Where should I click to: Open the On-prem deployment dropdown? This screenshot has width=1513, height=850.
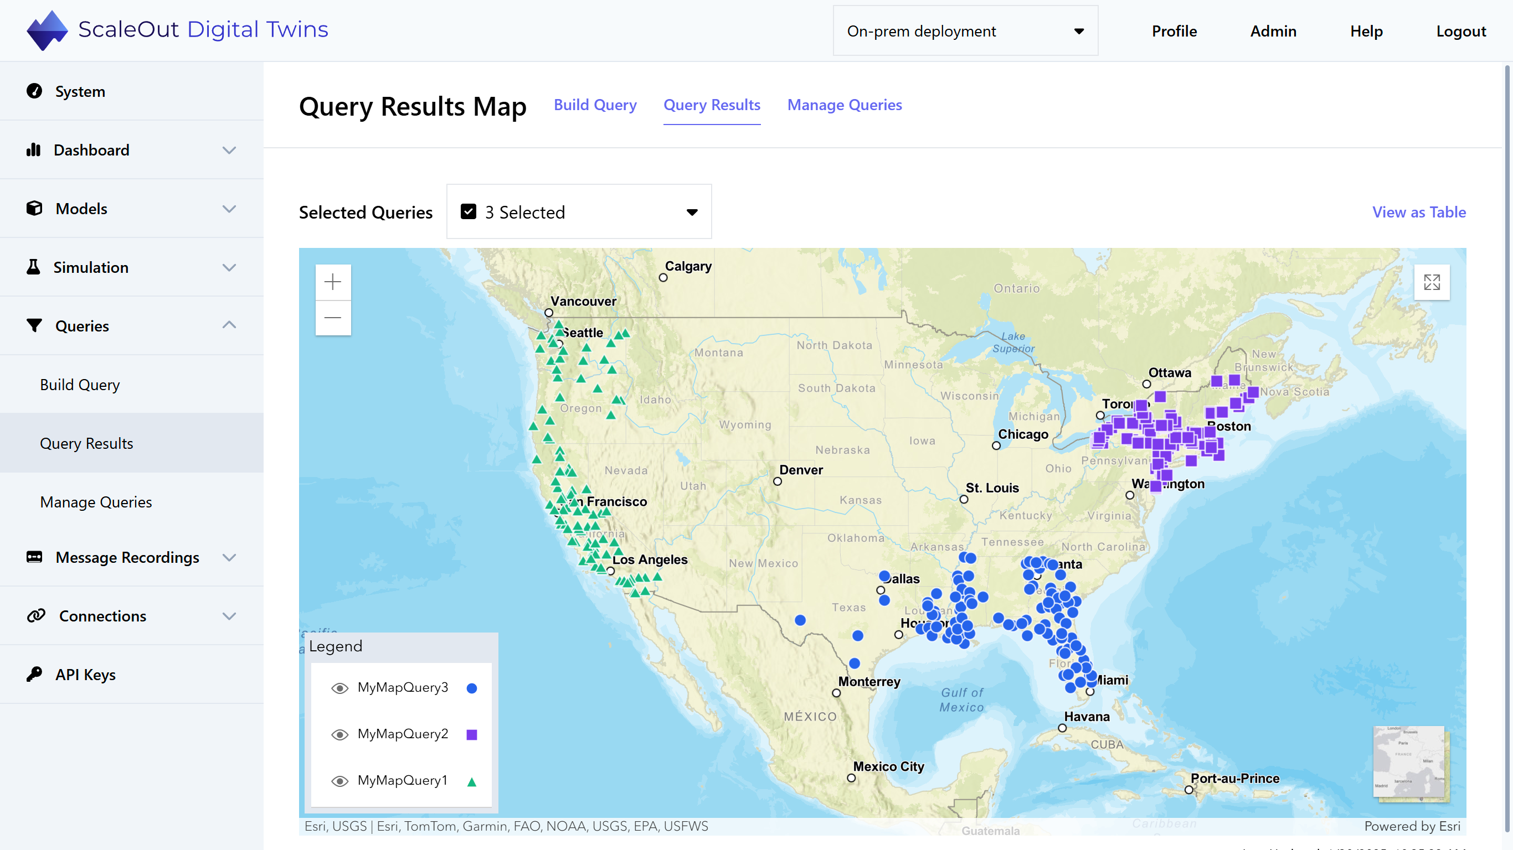pyautogui.click(x=965, y=31)
